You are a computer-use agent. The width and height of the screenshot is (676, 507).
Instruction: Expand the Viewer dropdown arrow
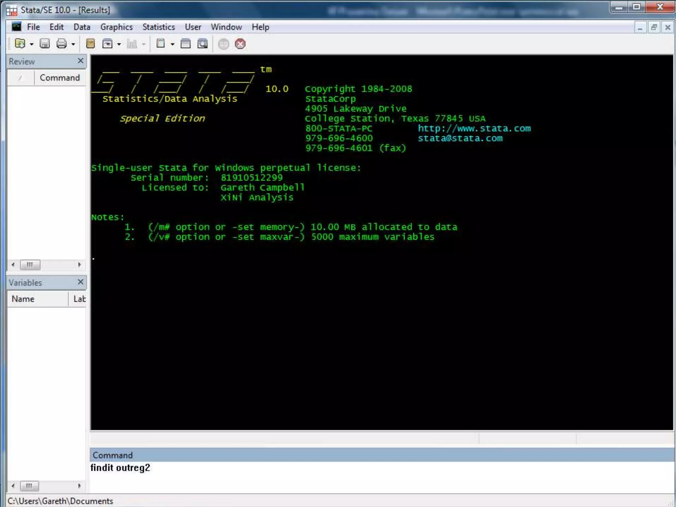(x=119, y=44)
